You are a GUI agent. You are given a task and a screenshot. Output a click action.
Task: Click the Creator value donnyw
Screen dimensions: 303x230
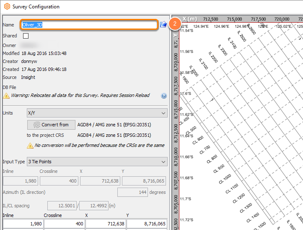tap(29, 61)
